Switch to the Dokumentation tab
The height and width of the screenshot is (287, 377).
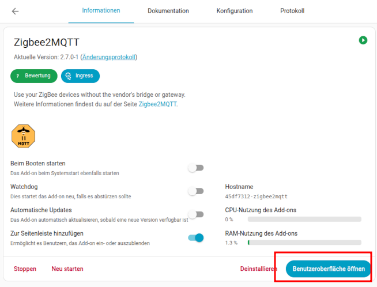click(x=168, y=11)
